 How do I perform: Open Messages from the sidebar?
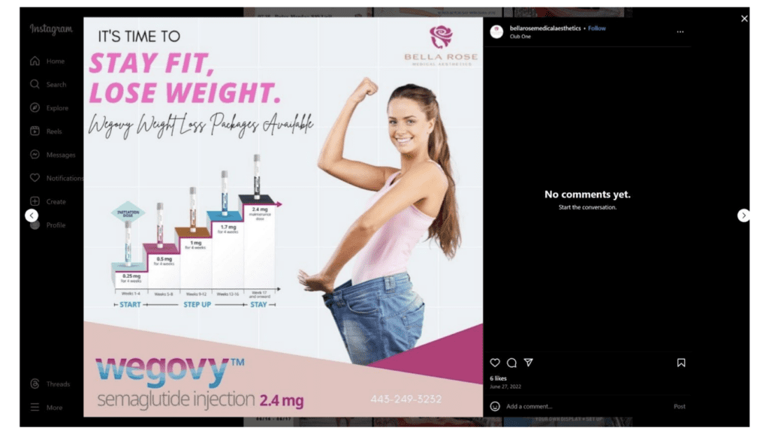pos(53,155)
